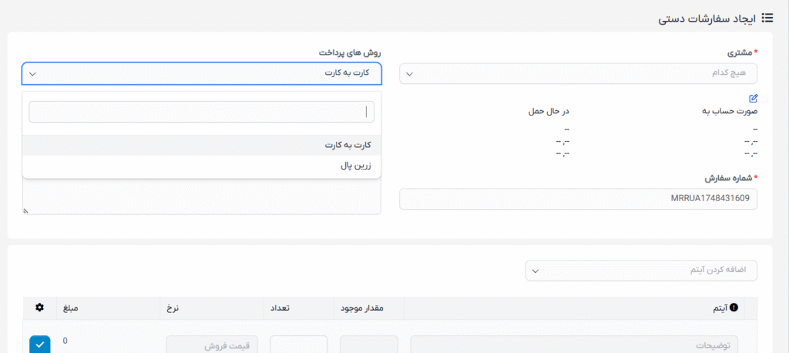This screenshot has height=353, width=789.
Task: Click the ایجاد سفارشات دستی page title
Action: coord(707,18)
